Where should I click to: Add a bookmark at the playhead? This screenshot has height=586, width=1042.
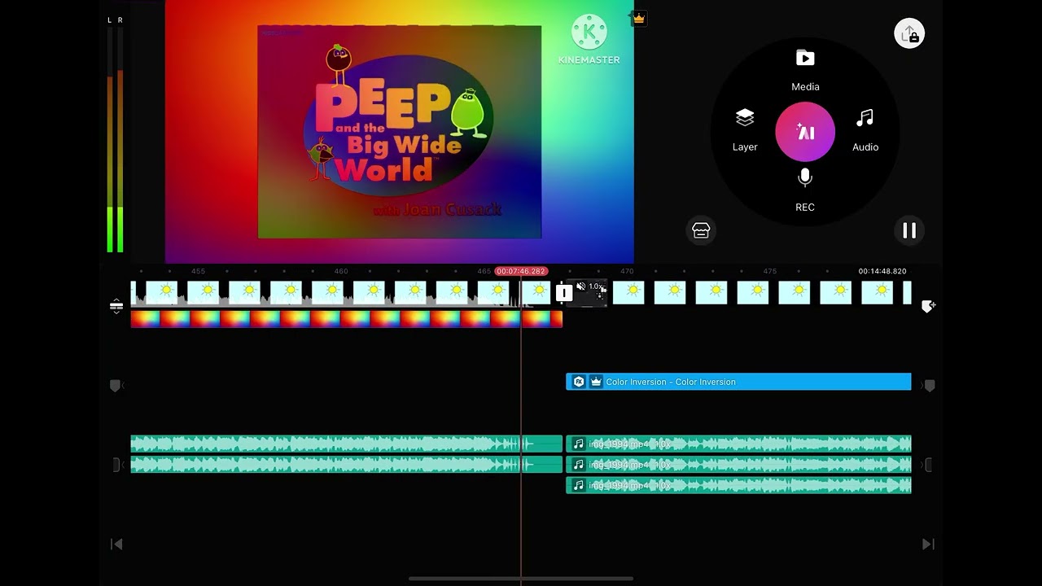(x=928, y=306)
